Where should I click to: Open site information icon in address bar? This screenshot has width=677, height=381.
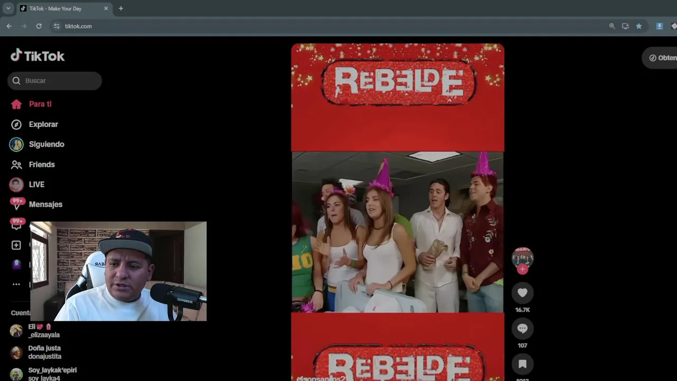coord(57,26)
